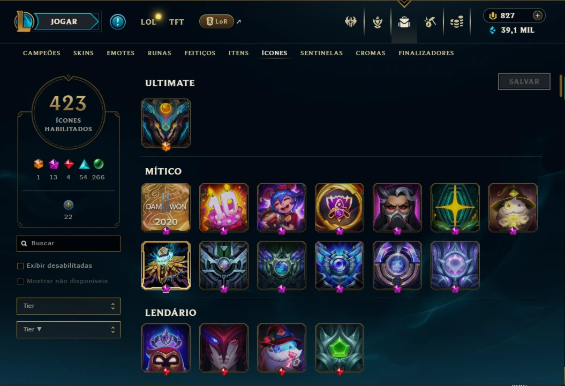Viewport: 565px width, 386px height.
Task: Click the plus icon beside 827 RP
Action: (x=537, y=16)
